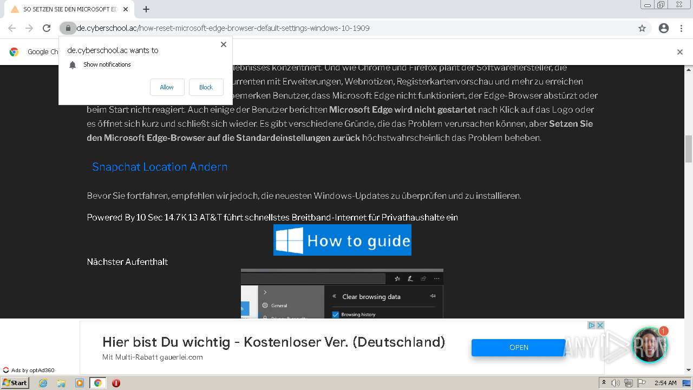The width and height of the screenshot is (693, 390).
Task: Click the Mit Multi-Rabatt gauerlei.com ad text
Action: pyautogui.click(x=153, y=357)
